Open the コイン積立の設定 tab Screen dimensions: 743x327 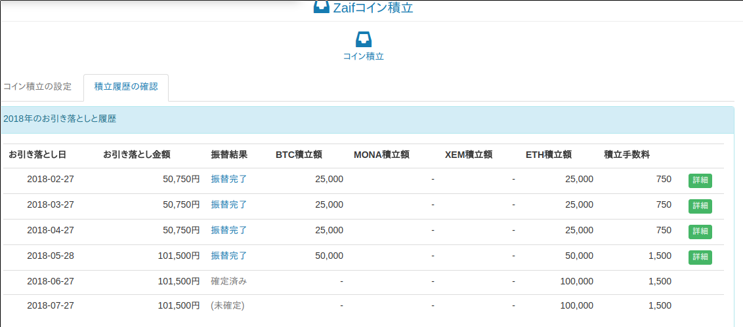(37, 87)
